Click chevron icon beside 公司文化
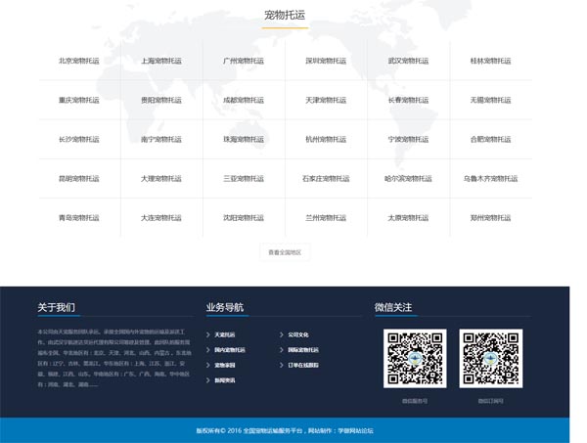 (281, 334)
